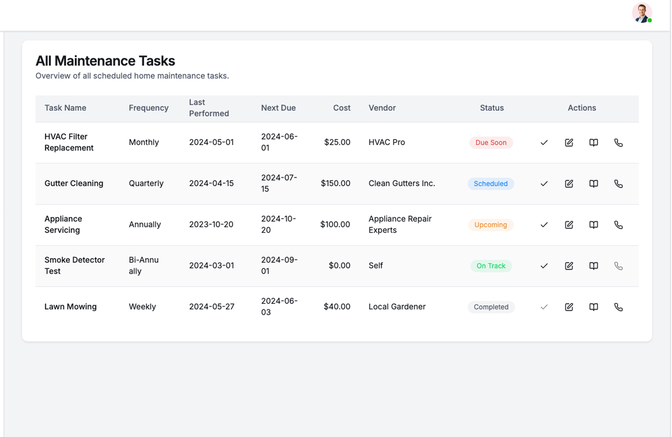Click the Due Soon status badge
Screen dimensions: 672x437
click(x=491, y=143)
